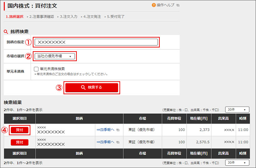Screen dimensions: 256x168
Task: Click the popup icon beside first 四季報へ link
Action: pos(118,130)
